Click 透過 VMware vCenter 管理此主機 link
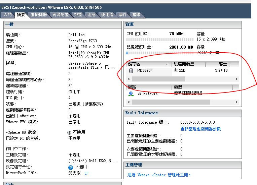The image size is (257, 185). pyautogui.click(x=159, y=175)
